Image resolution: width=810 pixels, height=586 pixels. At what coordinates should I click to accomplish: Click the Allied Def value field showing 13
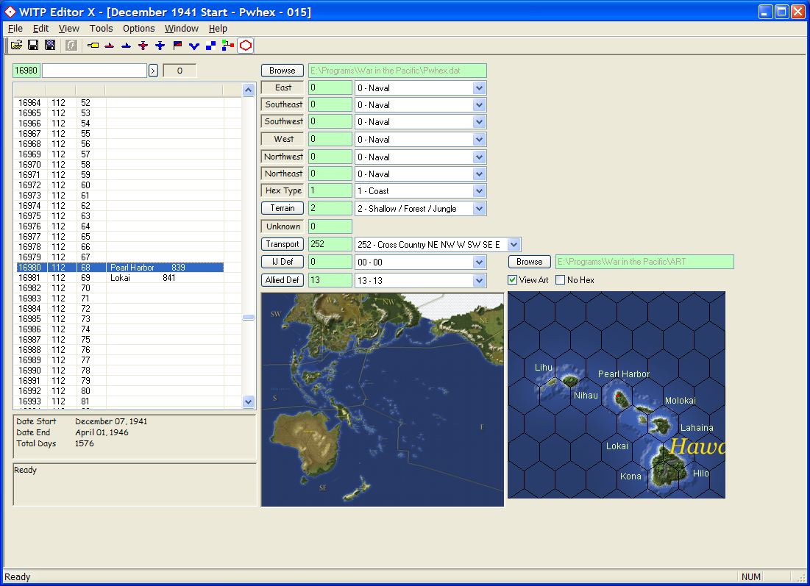(330, 280)
